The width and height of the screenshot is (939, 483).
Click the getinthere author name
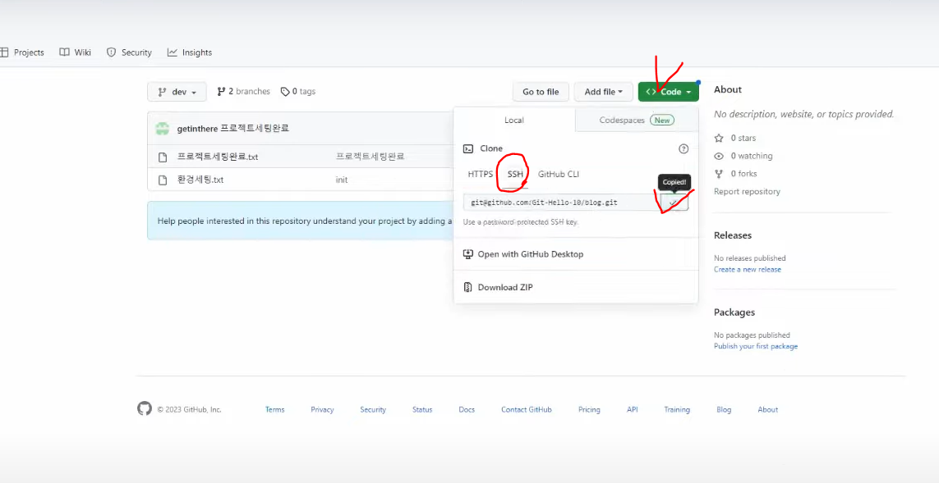197,129
